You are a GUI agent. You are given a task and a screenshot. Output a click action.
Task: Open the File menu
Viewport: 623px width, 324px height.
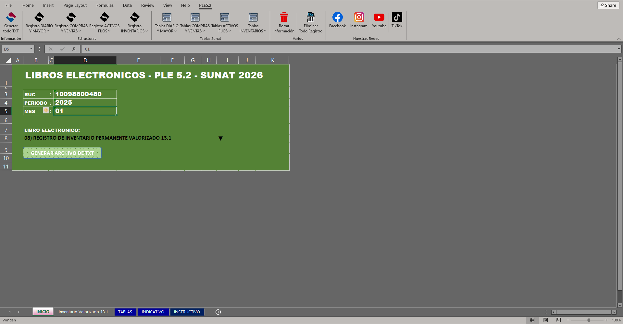(x=9, y=5)
